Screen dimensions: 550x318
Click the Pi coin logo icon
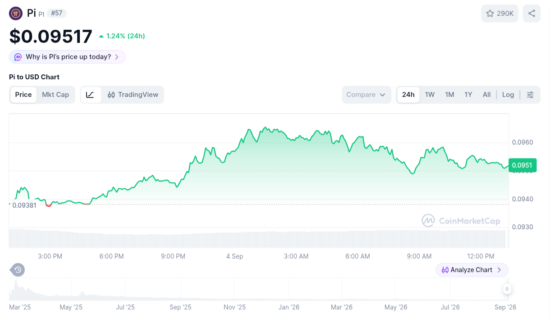(x=16, y=13)
